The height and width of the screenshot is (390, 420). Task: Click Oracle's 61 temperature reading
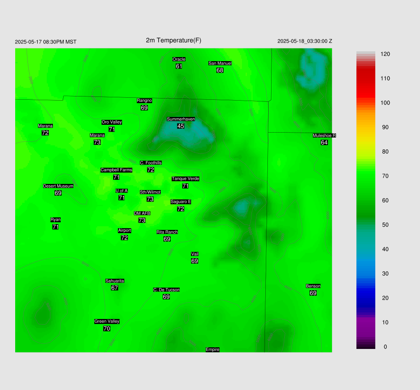click(x=179, y=66)
